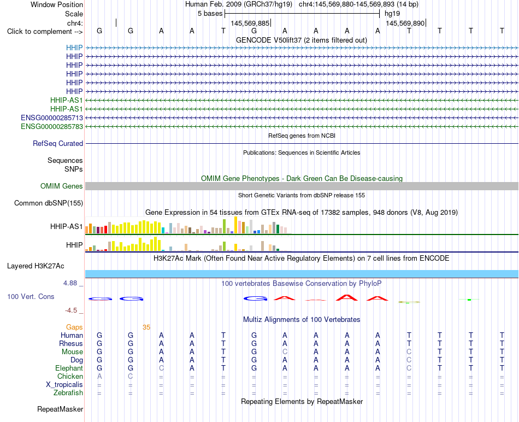Click the 'Sequences' publications track label
The height and width of the screenshot is (422, 519).
click(x=65, y=160)
